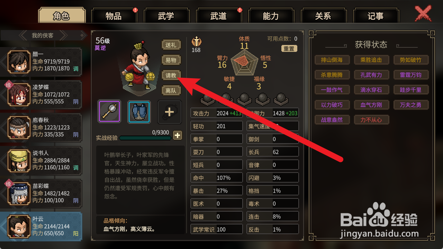Click the 送礼 gift button
This screenshot has height=249, width=443.
[171, 45]
